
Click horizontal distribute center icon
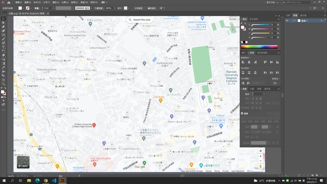click(271, 73)
